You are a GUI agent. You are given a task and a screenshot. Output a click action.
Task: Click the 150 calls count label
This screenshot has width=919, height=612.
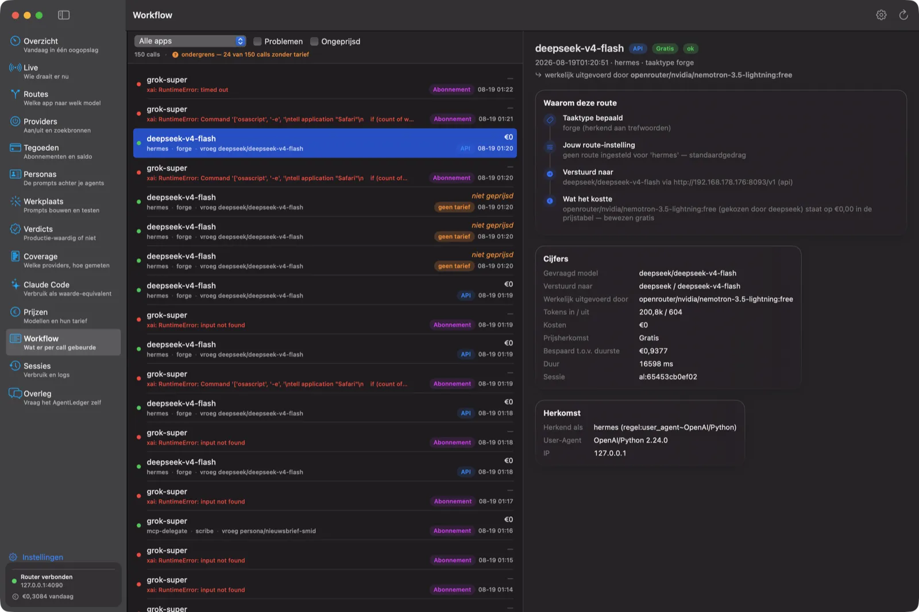[147, 55]
